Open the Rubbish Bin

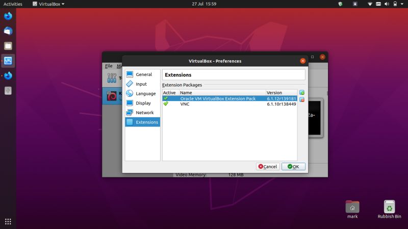tap(389, 210)
